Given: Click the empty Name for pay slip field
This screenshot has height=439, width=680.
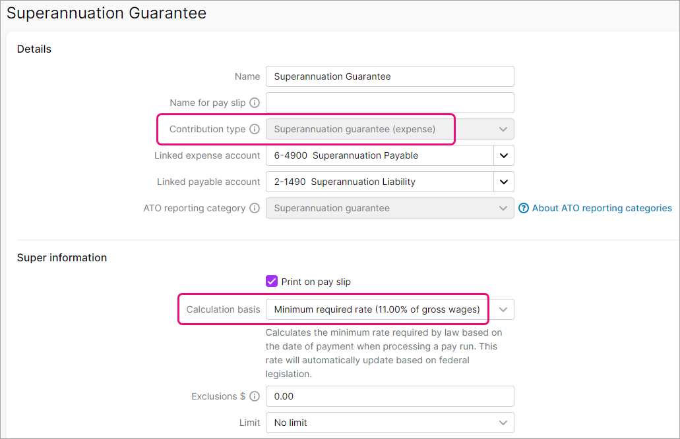Looking at the screenshot, I should click(389, 103).
